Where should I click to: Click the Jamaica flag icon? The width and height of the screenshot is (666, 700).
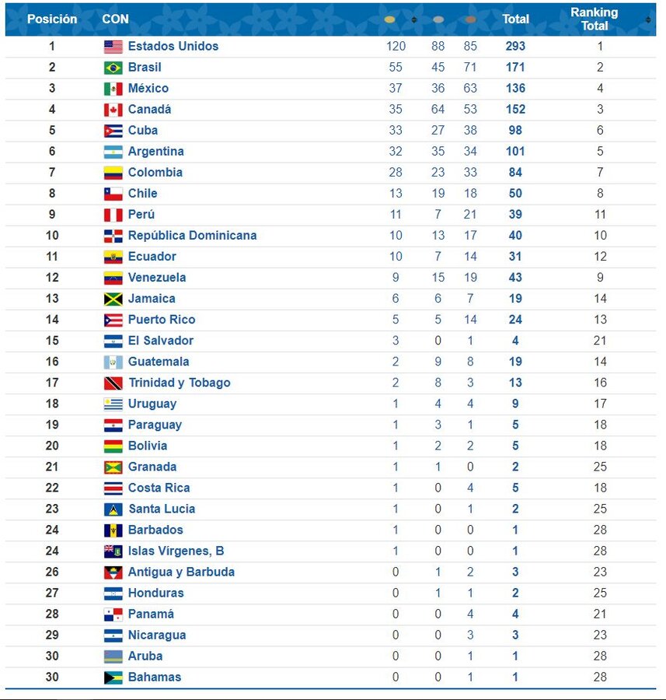click(x=113, y=299)
